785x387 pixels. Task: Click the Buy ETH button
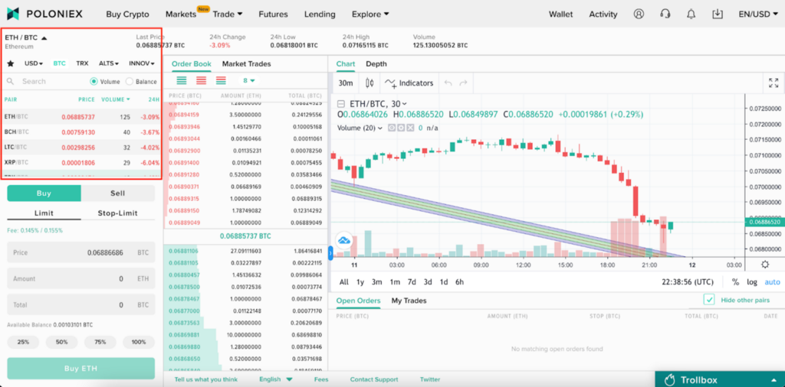point(80,369)
